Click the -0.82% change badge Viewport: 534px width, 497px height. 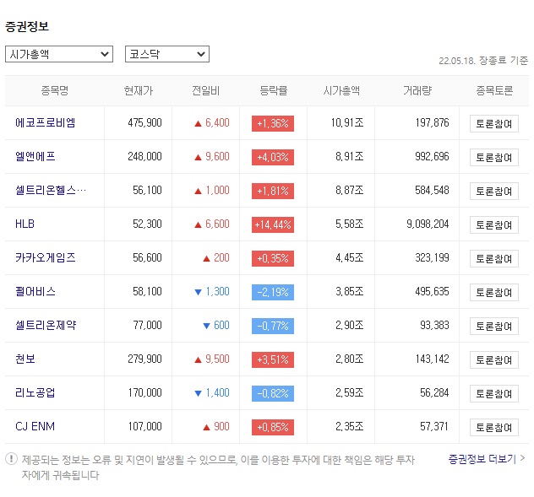pos(273,393)
